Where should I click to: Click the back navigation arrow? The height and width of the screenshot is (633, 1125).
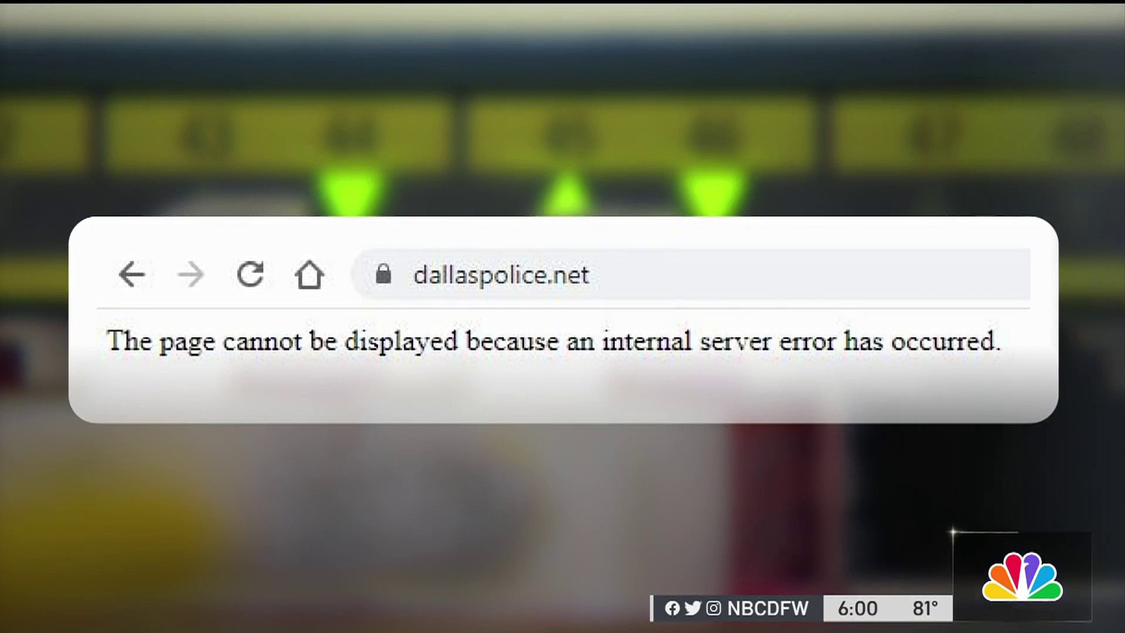click(x=132, y=275)
